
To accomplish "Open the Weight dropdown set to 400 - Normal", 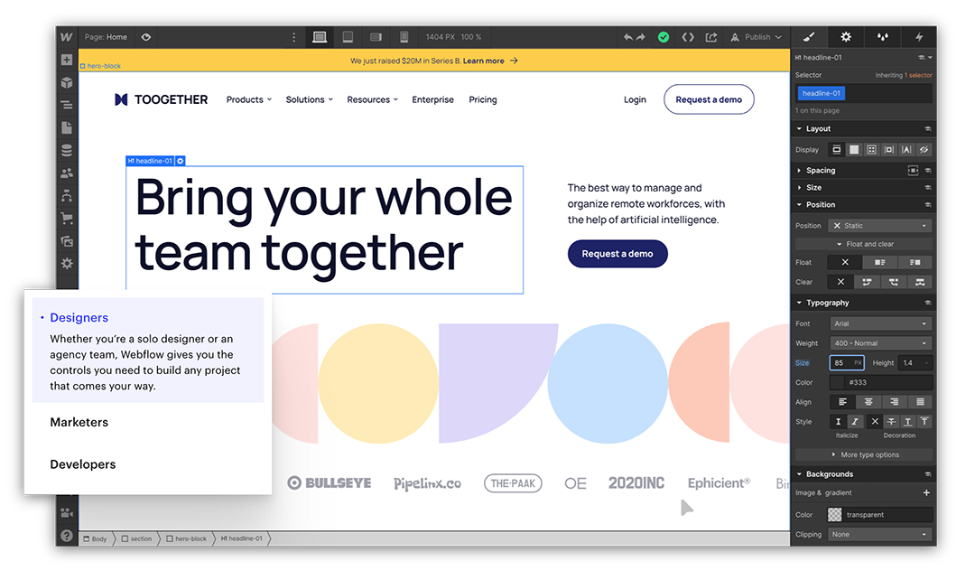I will pyautogui.click(x=880, y=343).
